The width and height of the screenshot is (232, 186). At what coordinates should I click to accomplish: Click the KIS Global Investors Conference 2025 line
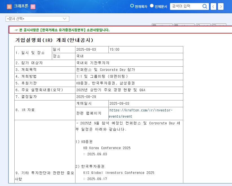pos(119,173)
